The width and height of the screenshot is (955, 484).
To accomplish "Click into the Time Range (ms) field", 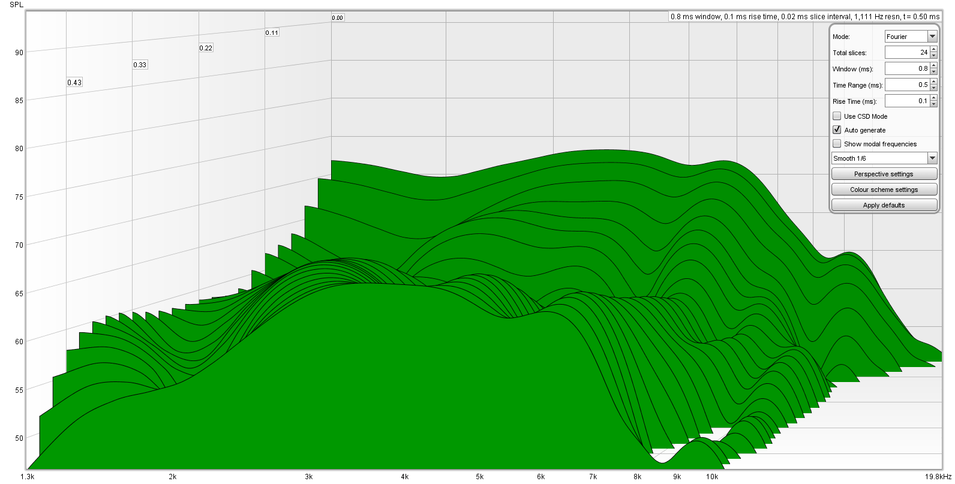I will [907, 85].
